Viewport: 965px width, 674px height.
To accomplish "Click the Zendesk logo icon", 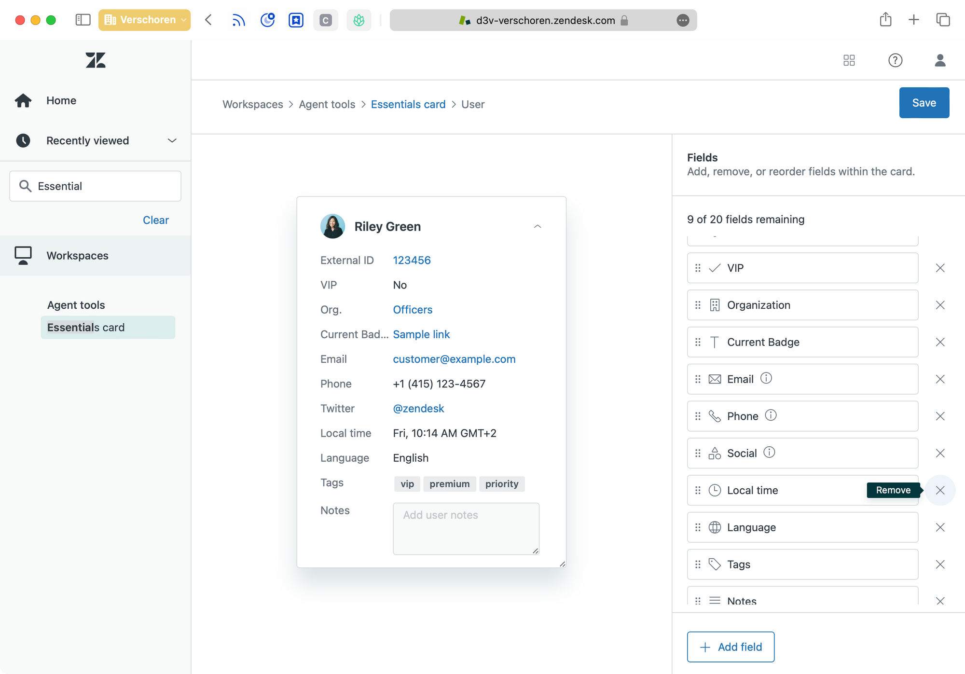I will point(96,60).
